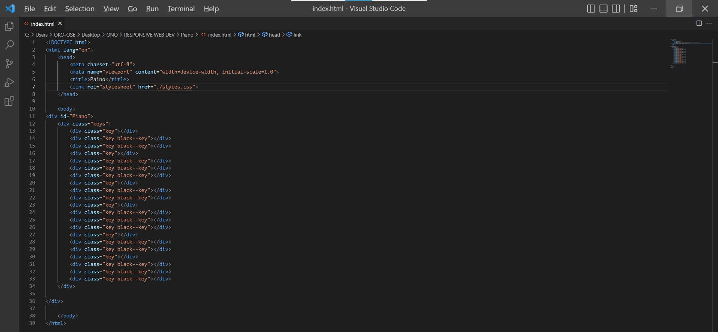
Task: Restore down the VS Code window
Action: tap(679, 9)
